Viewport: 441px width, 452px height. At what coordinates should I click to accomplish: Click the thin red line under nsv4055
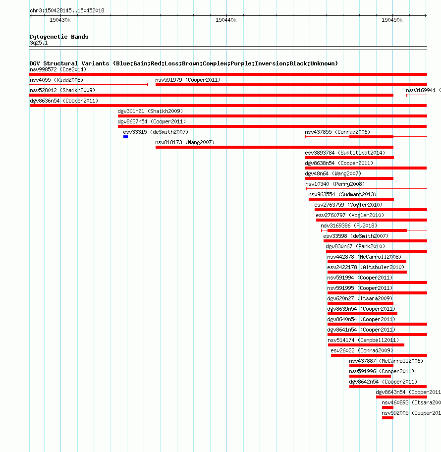(89, 85)
